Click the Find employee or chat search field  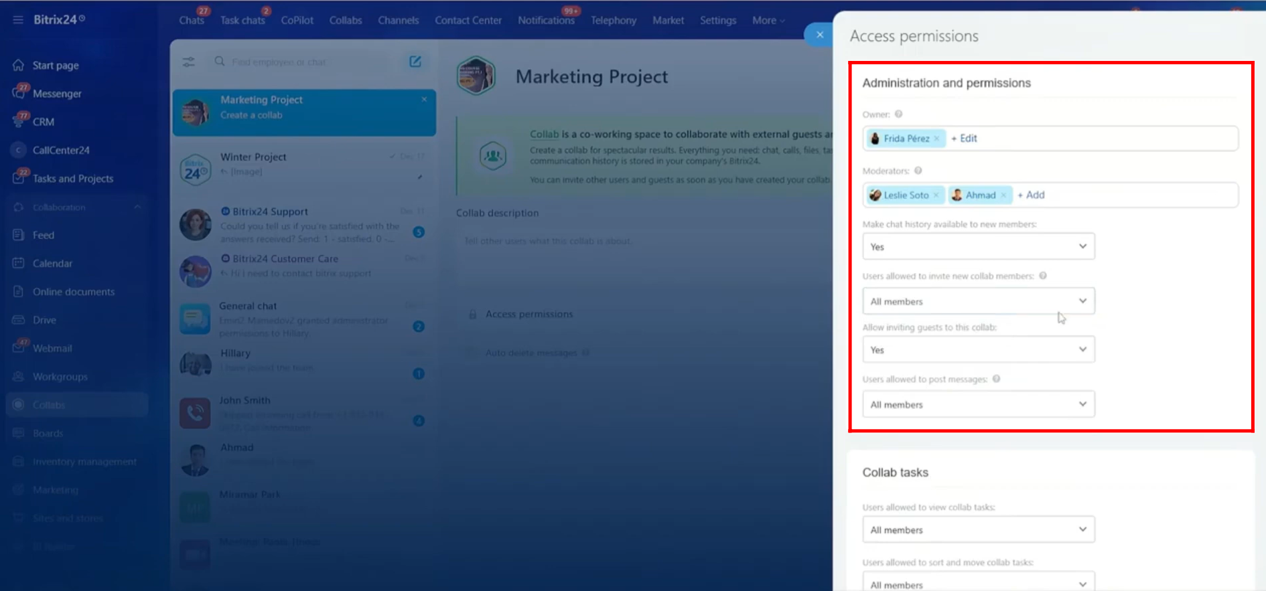[308, 62]
